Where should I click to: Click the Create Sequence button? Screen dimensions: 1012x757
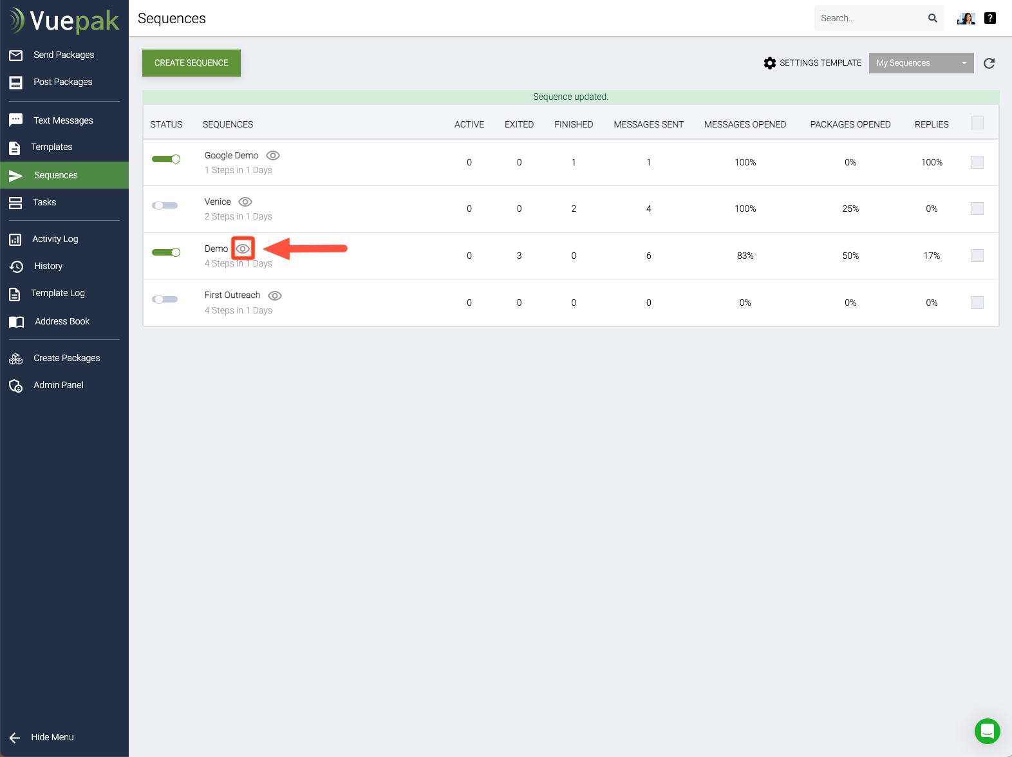pos(191,63)
